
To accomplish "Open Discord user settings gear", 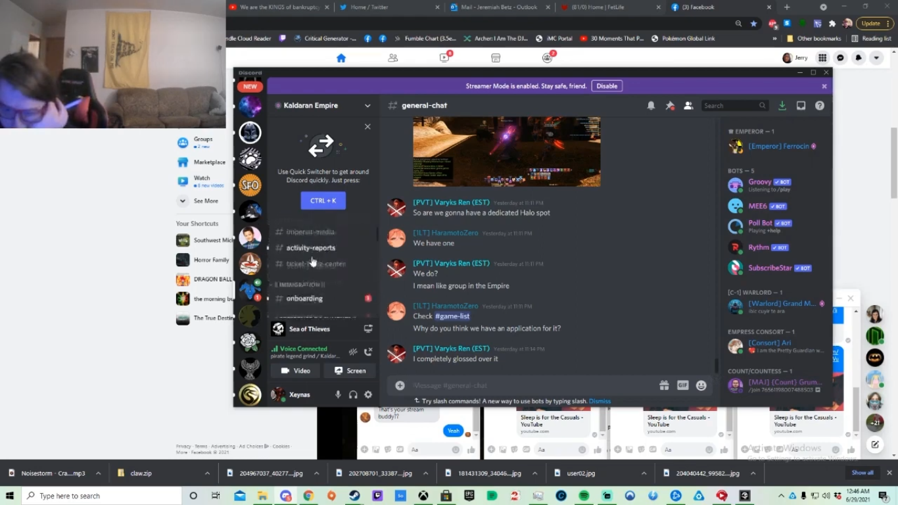I will 368,395.
